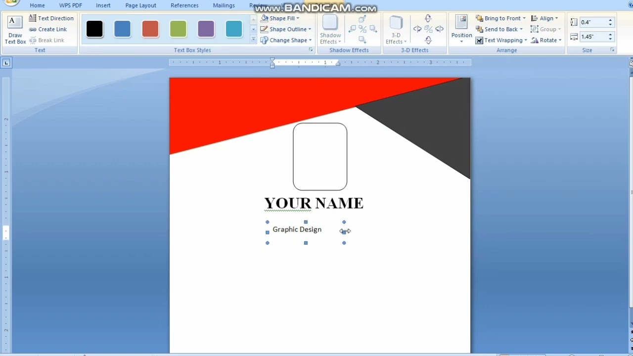Viewport: 633px width, 356px height.
Task: Expand the Send to Back dropdown arrow
Action: pyautogui.click(x=521, y=29)
